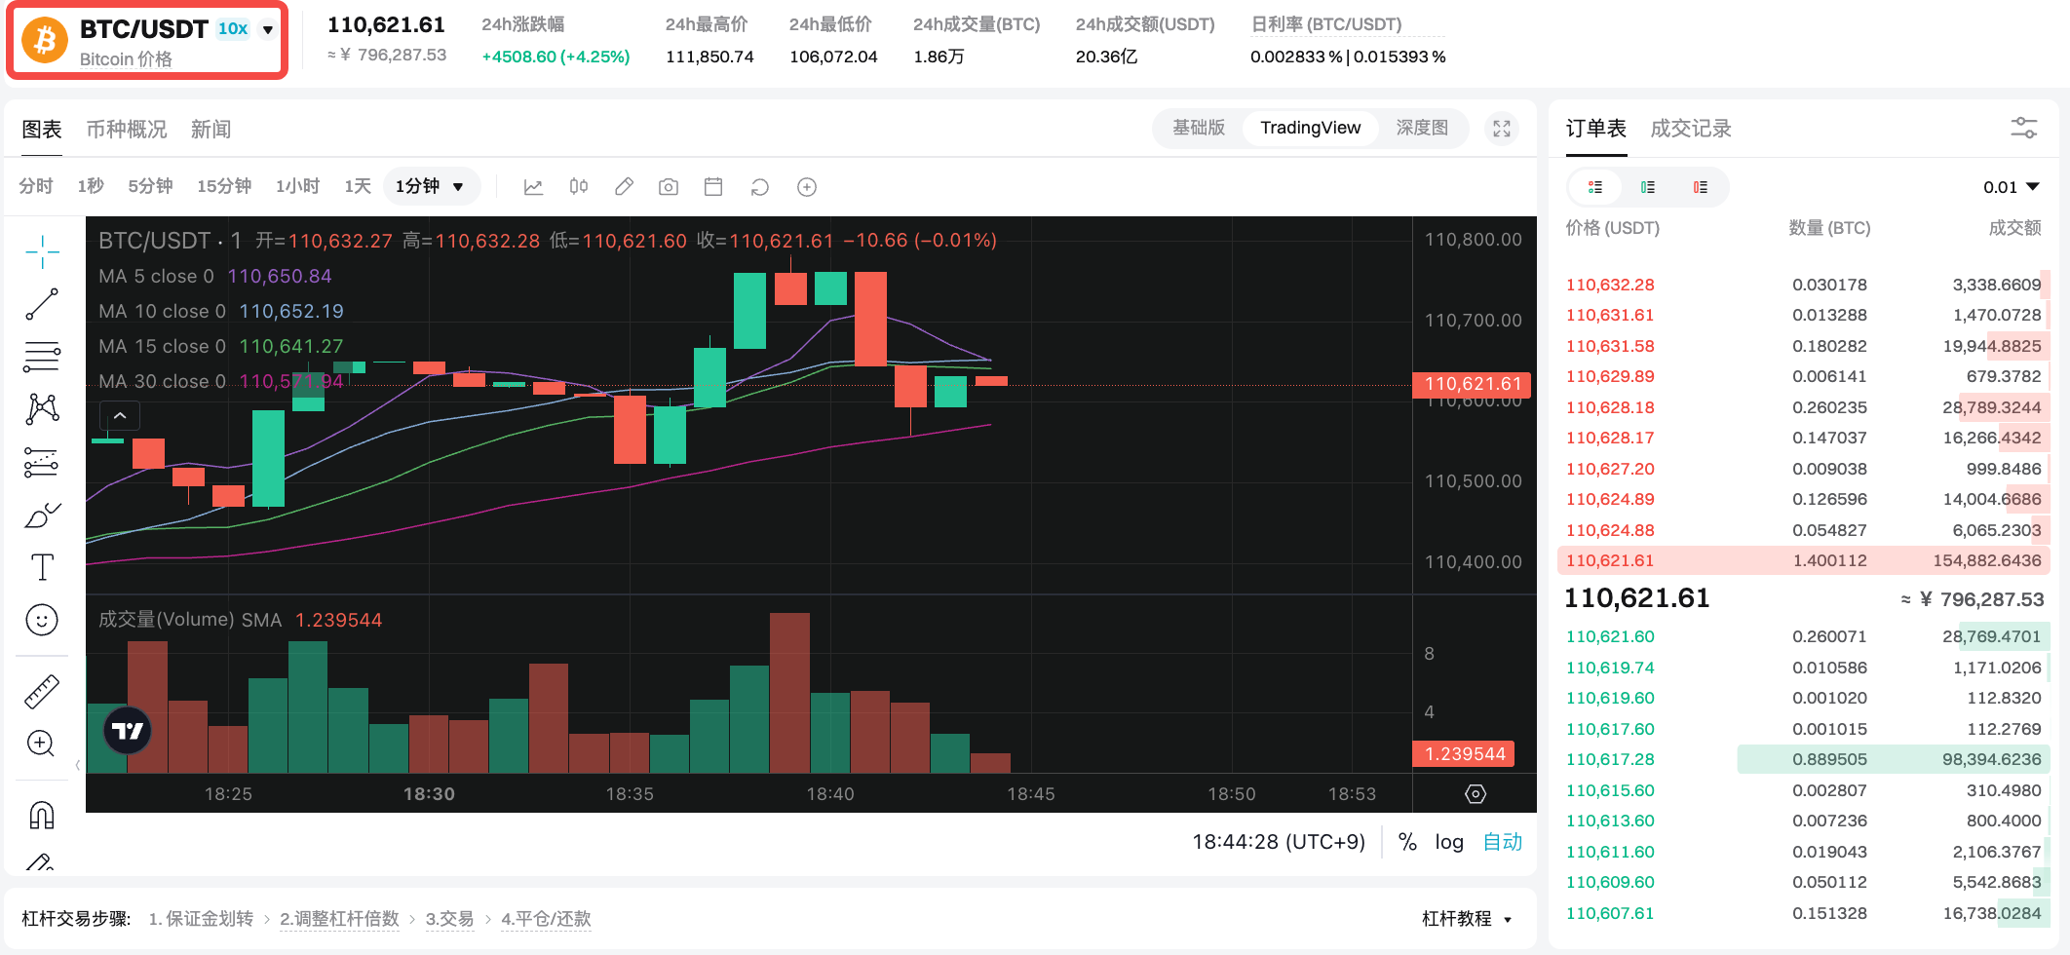Open the 杠杆教程 tutorial link
The height and width of the screenshot is (955, 2070).
click(1467, 919)
